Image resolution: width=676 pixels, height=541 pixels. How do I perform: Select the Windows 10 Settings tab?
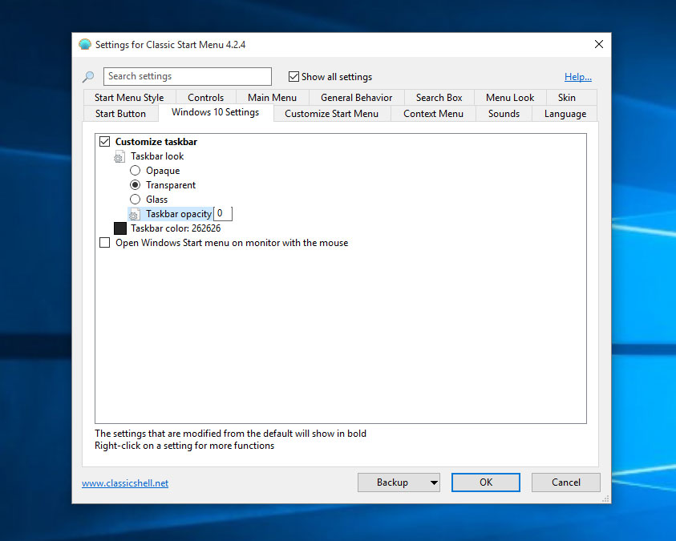[216, 112]
